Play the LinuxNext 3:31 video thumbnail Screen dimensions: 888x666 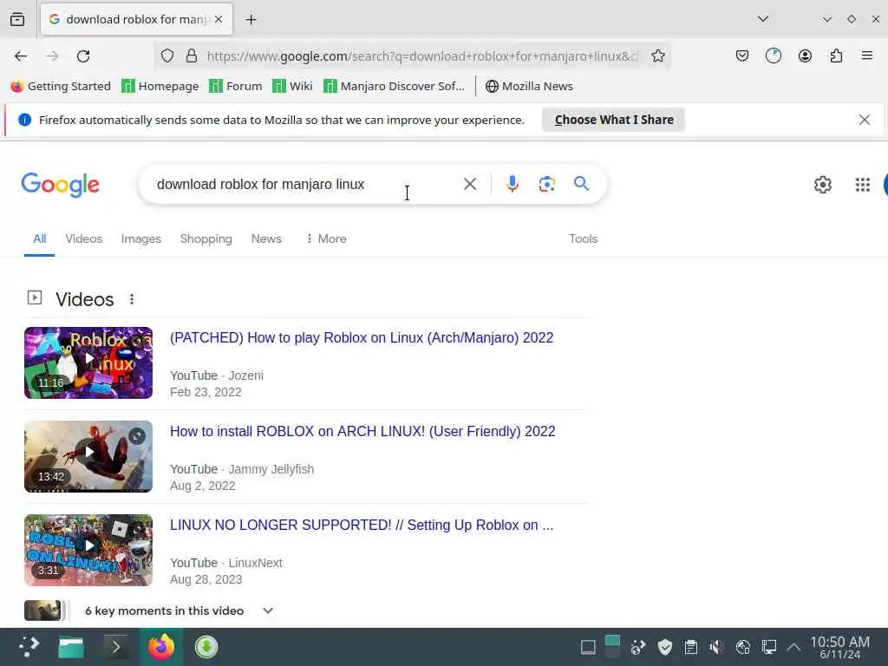[x=88, y=550]
